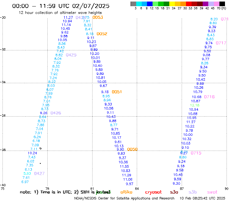The height and width of the screenshot is (201, 229).
Task: Click the longitude axis label 78
Action: point(47,189)
